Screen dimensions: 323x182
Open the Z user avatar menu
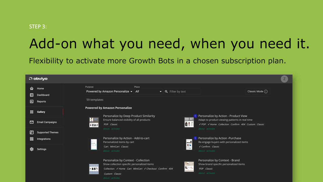coord(284,79)
